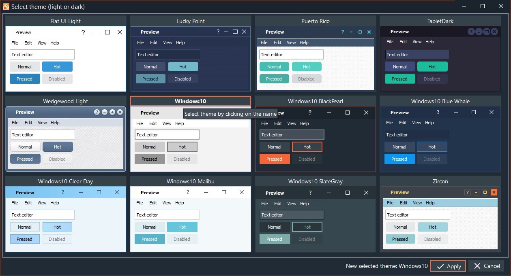Open Edit menu in Windows10 Malibu preview

click(153, 203)
